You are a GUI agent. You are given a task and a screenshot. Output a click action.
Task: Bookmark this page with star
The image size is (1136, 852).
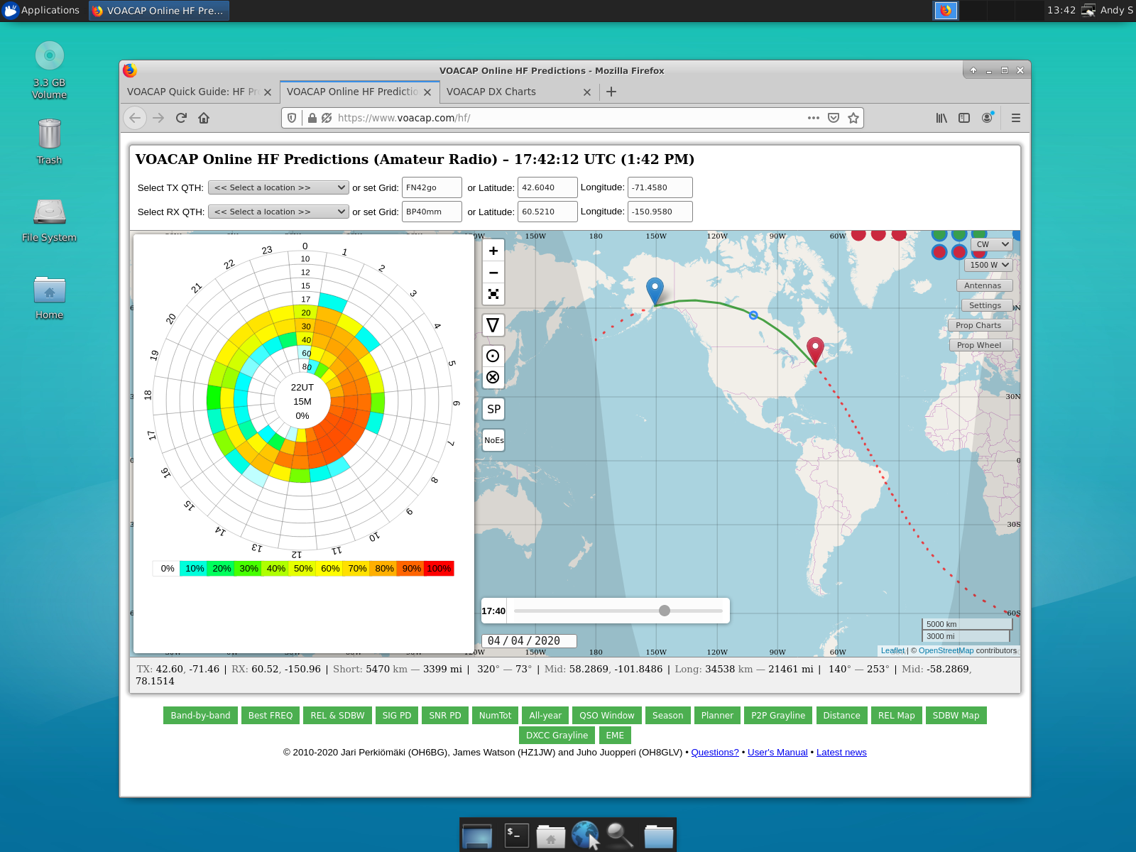853,118
